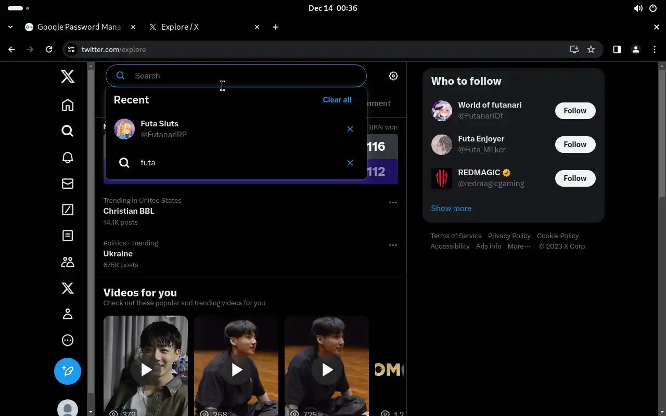Image resolution: width=666 pixels, height=416 pixels.
Task: Open Accessibility link
Action: (450, 246)
